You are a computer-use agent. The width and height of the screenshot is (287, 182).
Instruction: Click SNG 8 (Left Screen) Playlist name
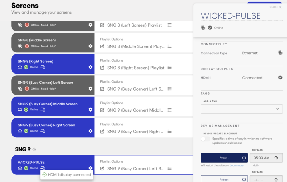pos(135,25)
